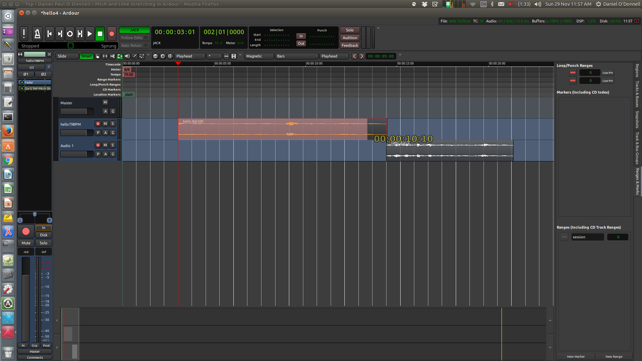Click the start location marker
This screenshot has height=361, width=642.
[x=129, y=95]
